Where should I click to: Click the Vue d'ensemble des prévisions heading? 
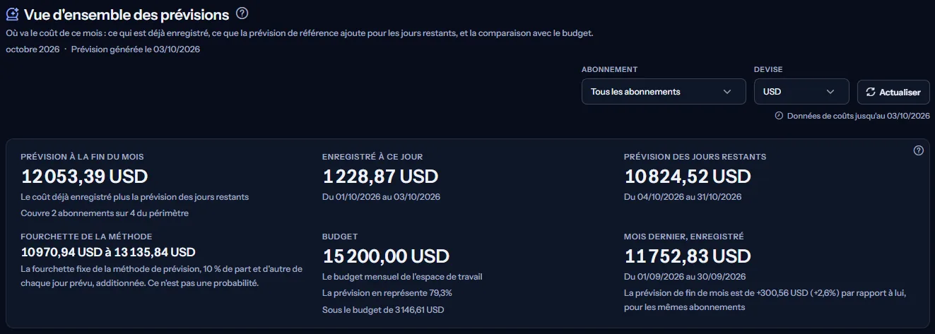tap(127, 14)
